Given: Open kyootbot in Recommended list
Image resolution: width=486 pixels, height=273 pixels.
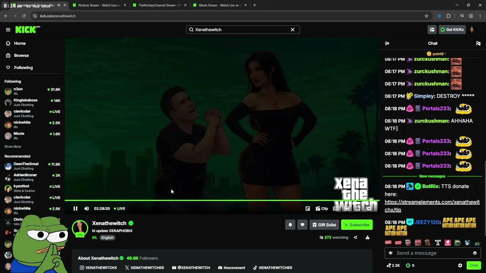Looking at the screenshot, I should tap(32, 188).
